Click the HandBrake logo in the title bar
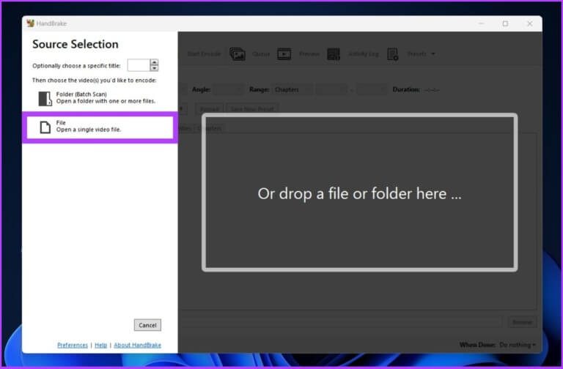The image size is (563, 369). [x=31, y=23]
